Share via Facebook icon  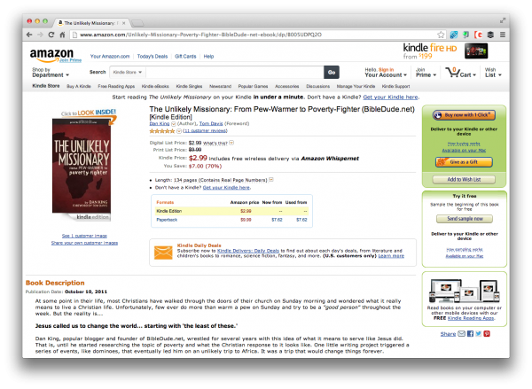point(470,334)
